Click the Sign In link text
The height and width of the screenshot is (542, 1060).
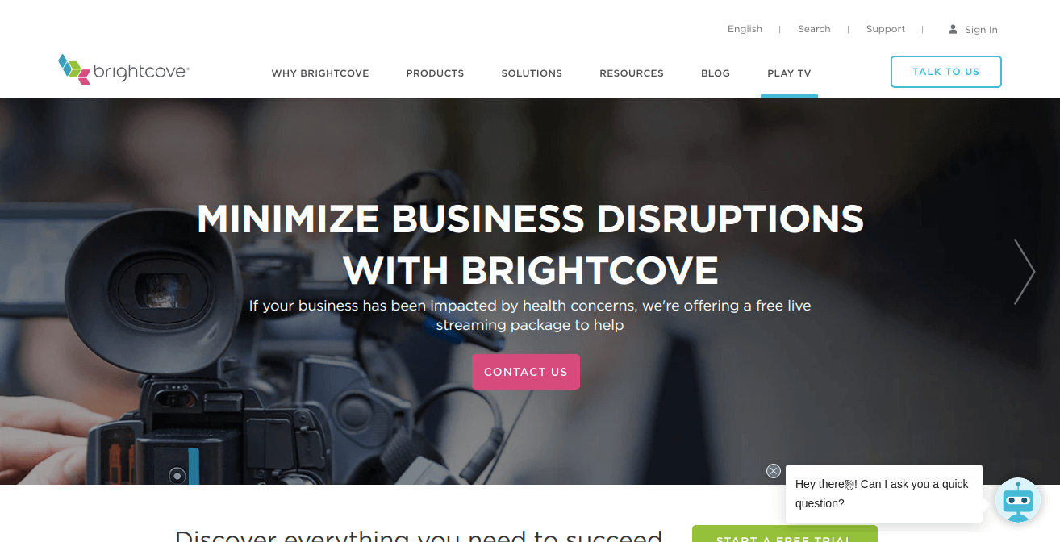click(981, 30)
